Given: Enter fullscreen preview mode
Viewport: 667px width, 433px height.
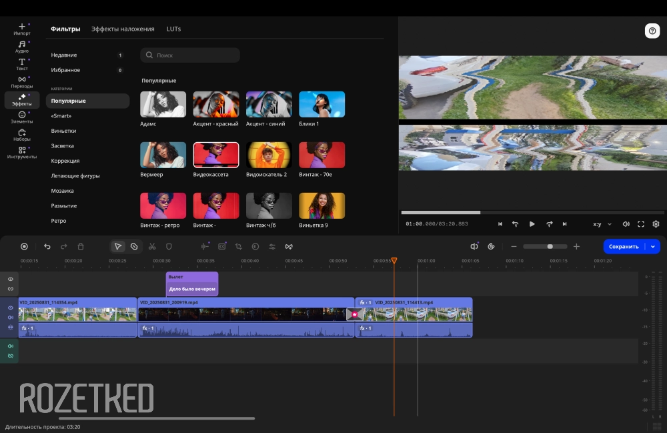Looking at the screenshot, I should pyautogui.click(x=641, y=224).
